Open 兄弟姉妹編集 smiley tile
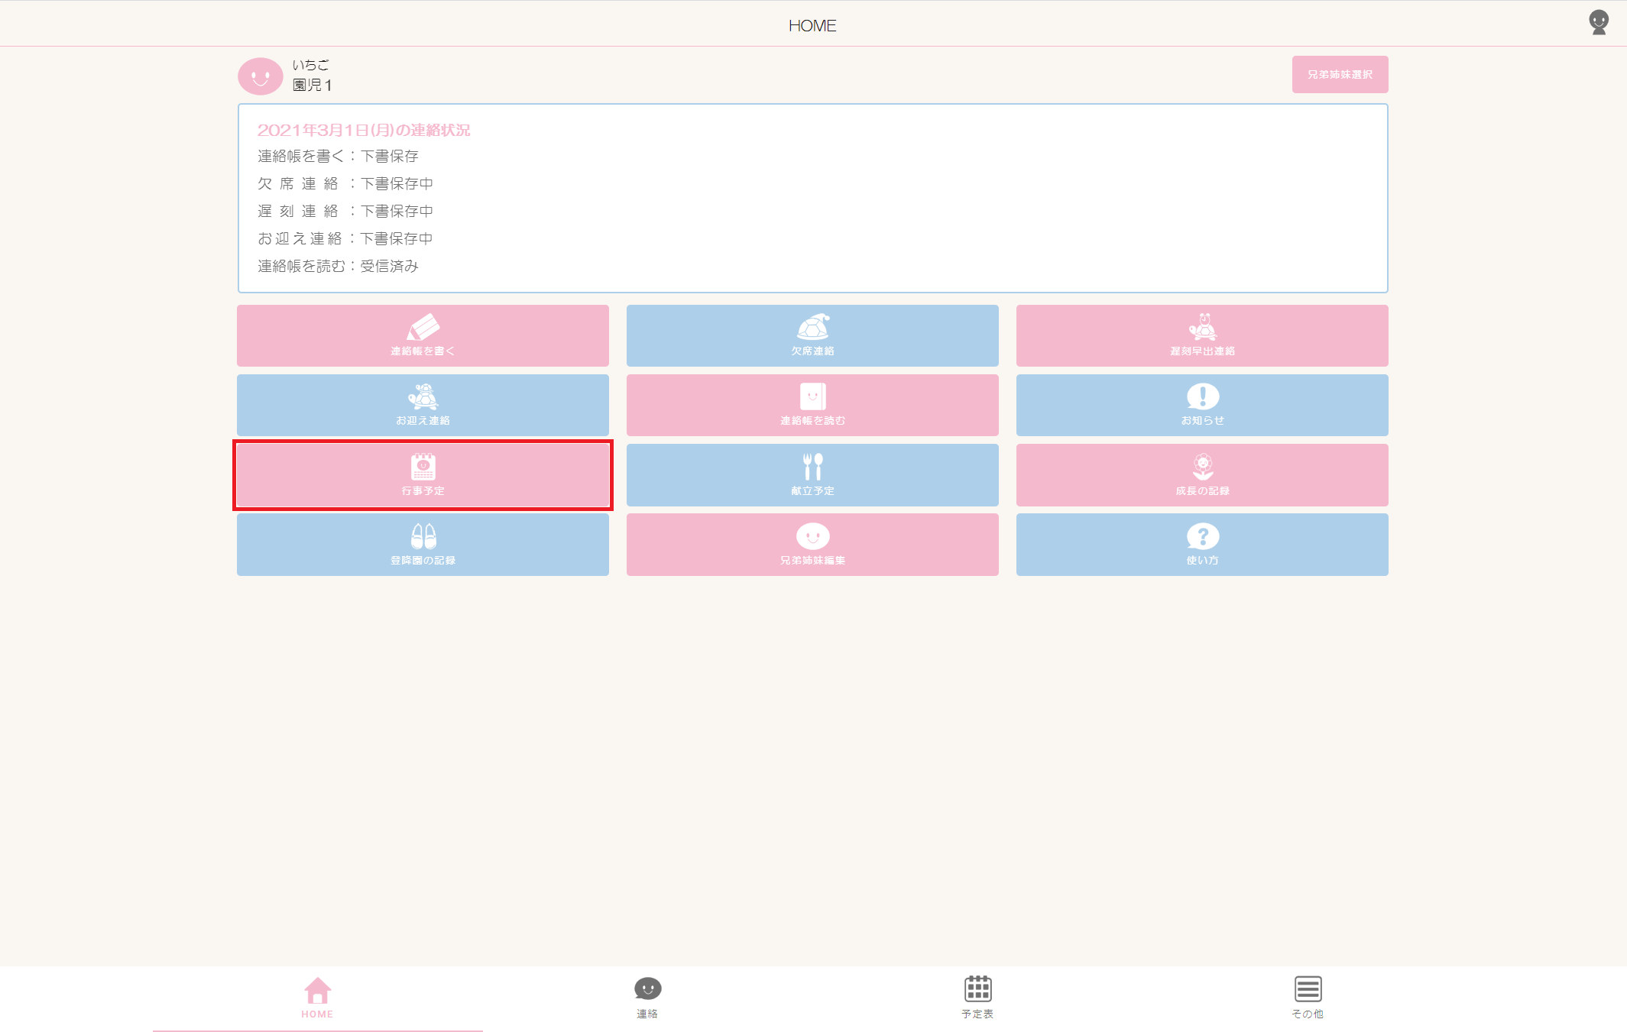 (812, 545)
